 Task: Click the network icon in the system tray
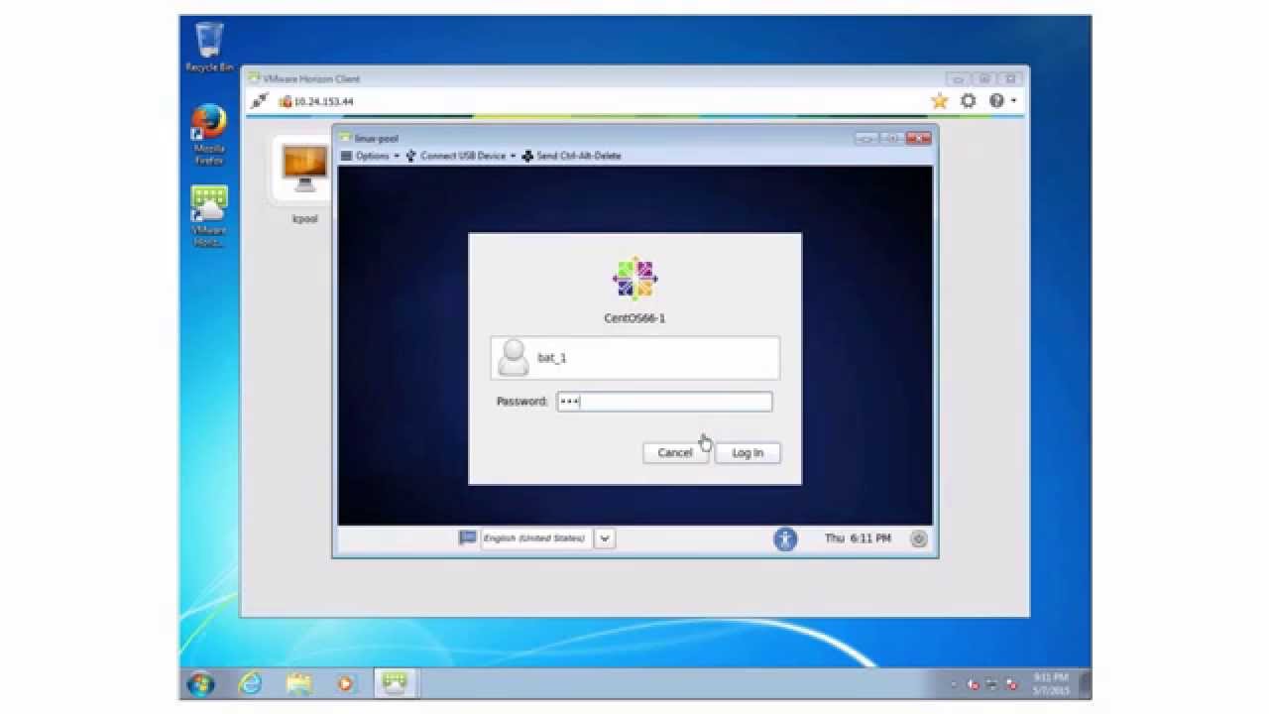[992, 684]
